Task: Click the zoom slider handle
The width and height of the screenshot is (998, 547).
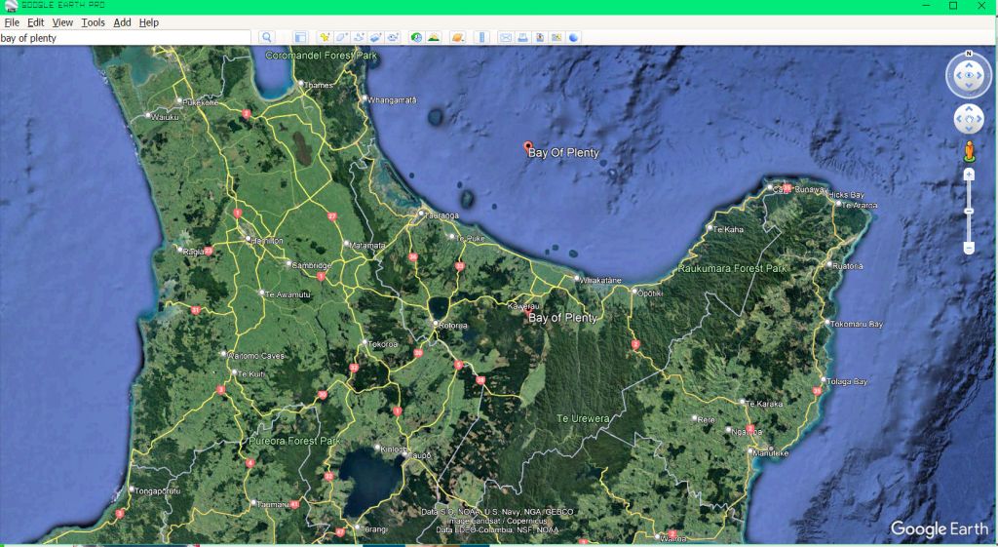Action: coord(969,211)
